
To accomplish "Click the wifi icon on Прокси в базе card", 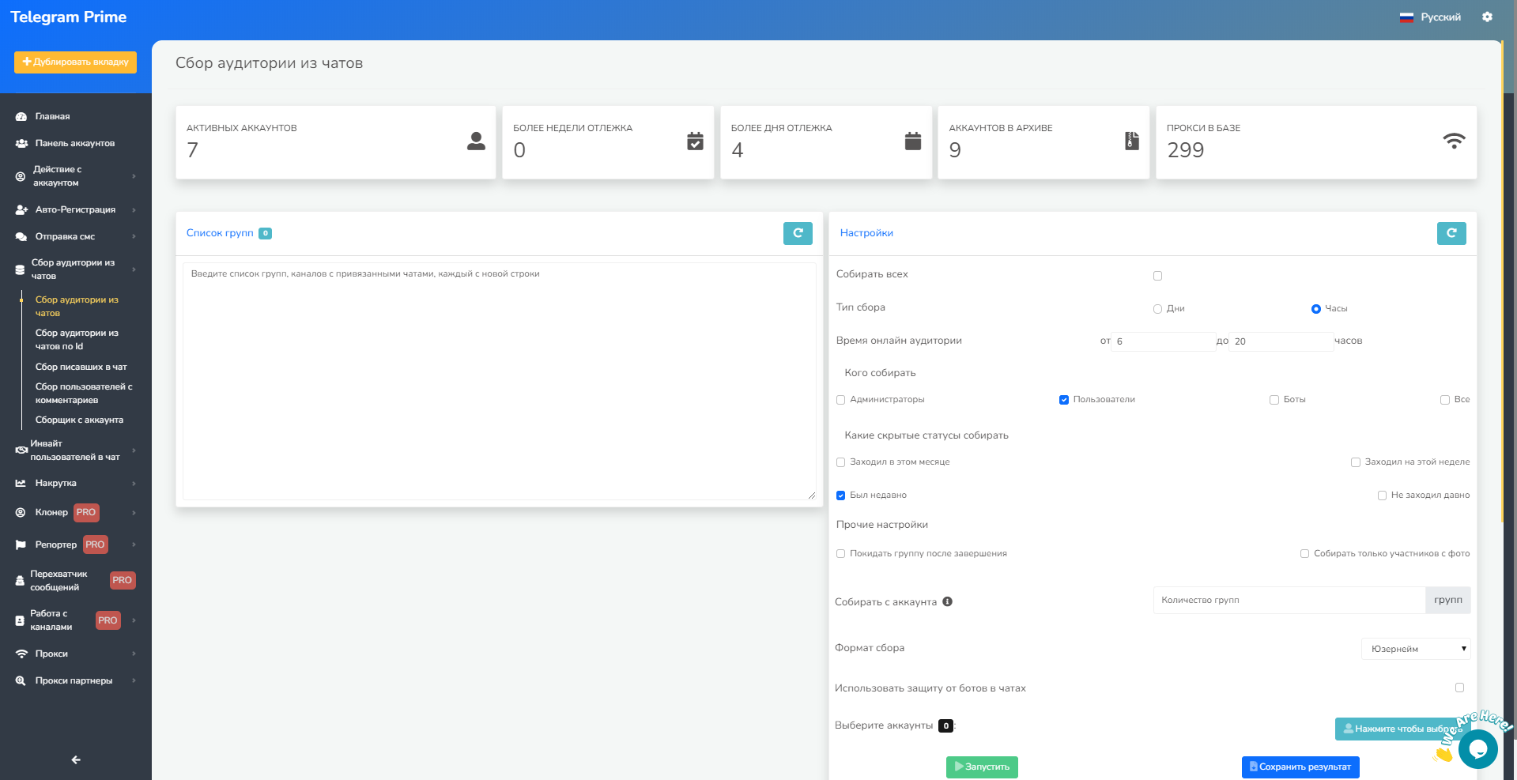I will pyautogui.click(x=1453, y=141).
